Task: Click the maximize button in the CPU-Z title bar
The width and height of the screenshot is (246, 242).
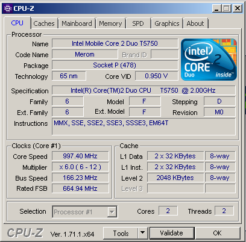Action: tap(227, 8)
